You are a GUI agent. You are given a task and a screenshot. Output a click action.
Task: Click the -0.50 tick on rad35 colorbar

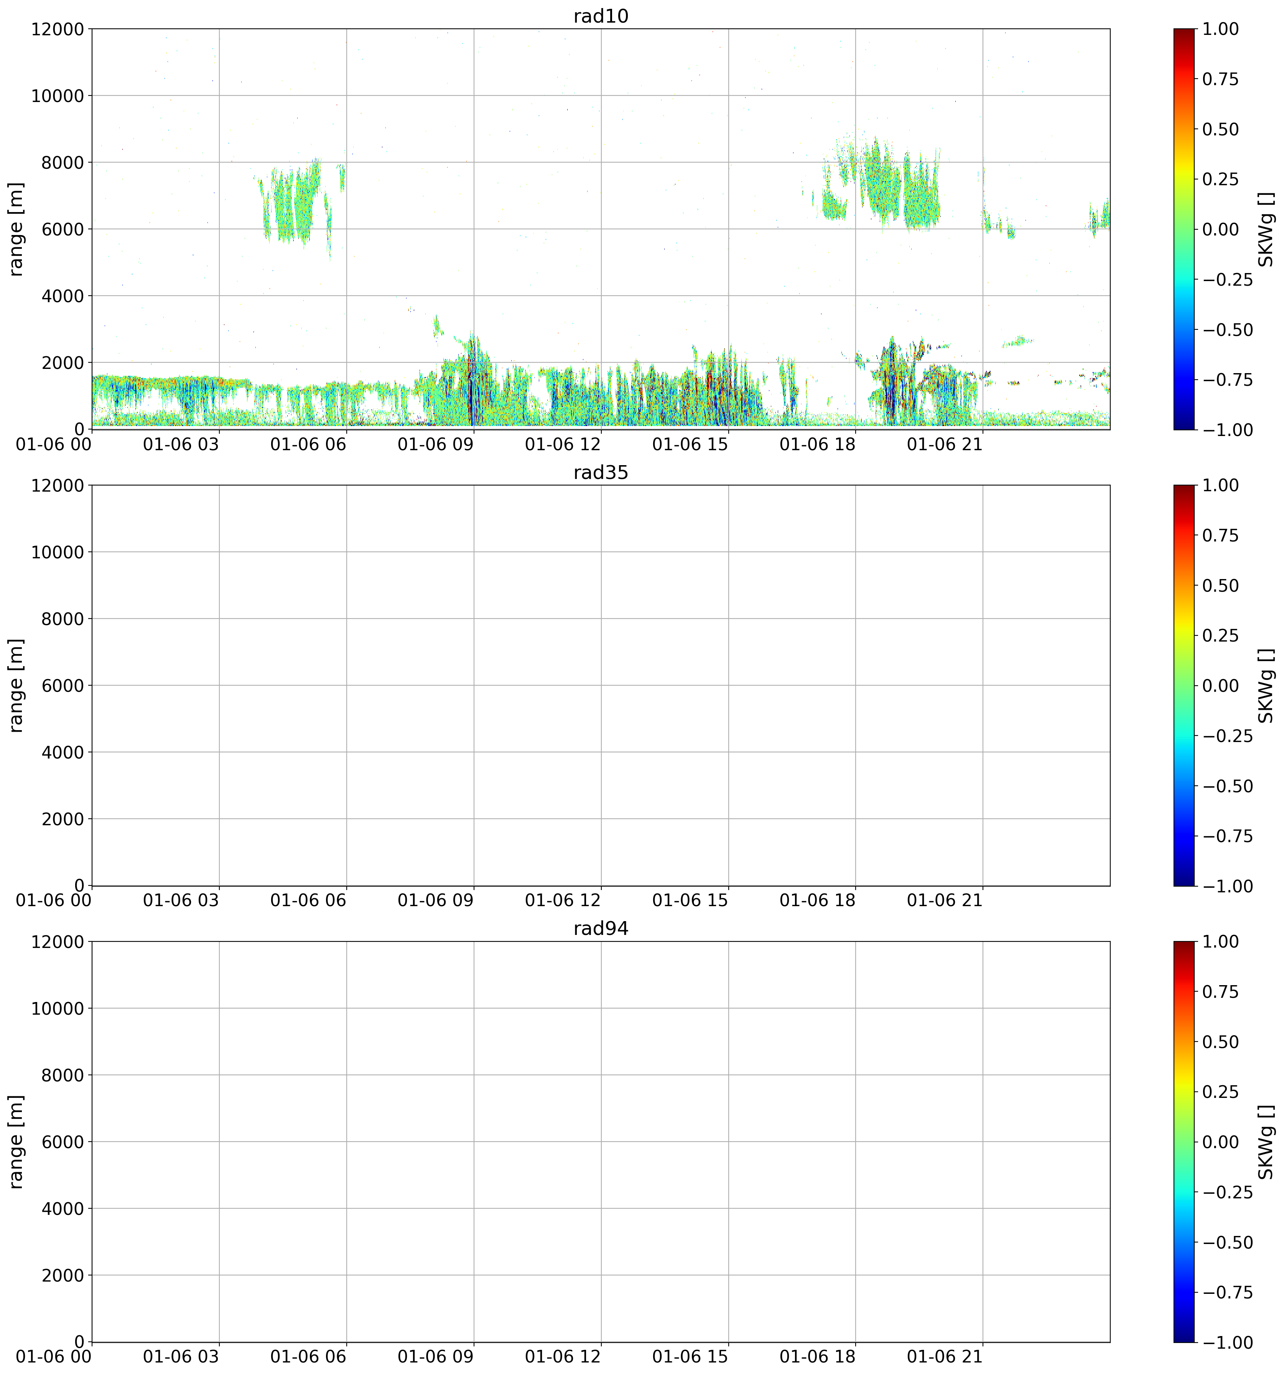tap(1227, 786)
